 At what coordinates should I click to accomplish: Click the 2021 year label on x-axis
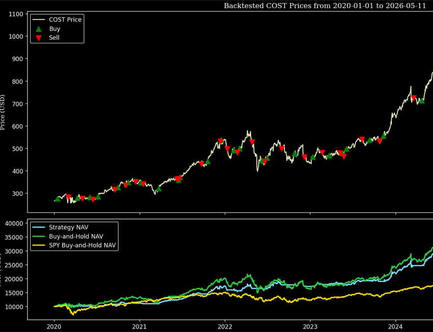[x=140, y=327]
